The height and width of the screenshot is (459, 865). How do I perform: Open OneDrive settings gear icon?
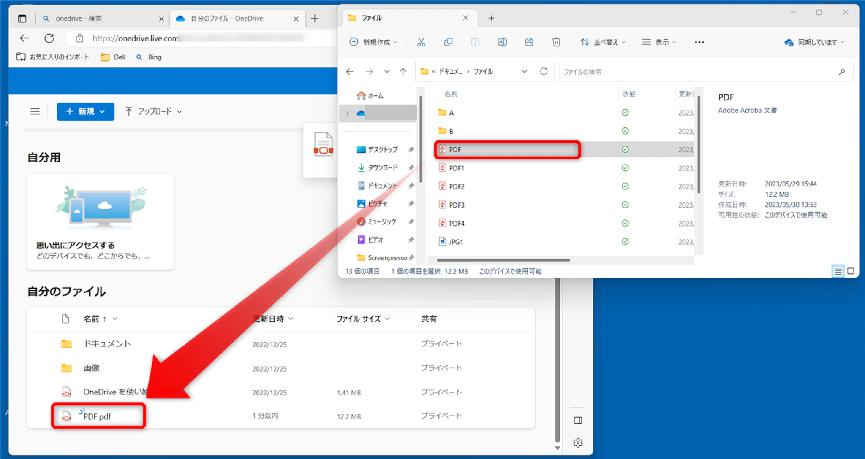(x=578, y=443)
